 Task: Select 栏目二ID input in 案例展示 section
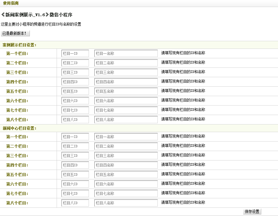click(75, 63)
